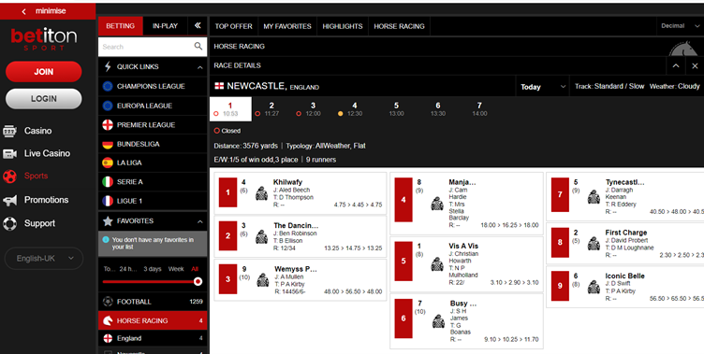Viewport: 704px width, 354px height.
Task: Open the Live Casino camera icon
Action: [x=9, y=154]
